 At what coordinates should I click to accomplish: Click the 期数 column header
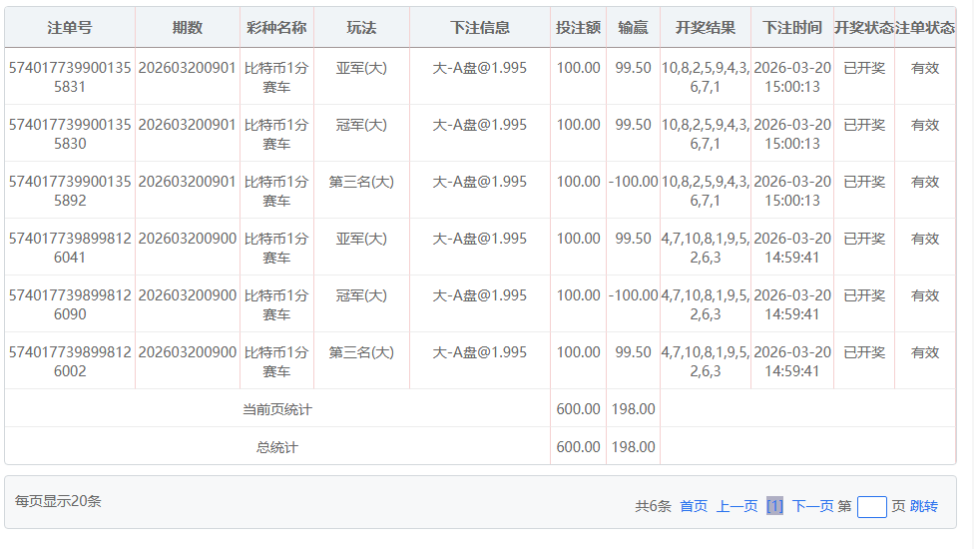point(187,28)
